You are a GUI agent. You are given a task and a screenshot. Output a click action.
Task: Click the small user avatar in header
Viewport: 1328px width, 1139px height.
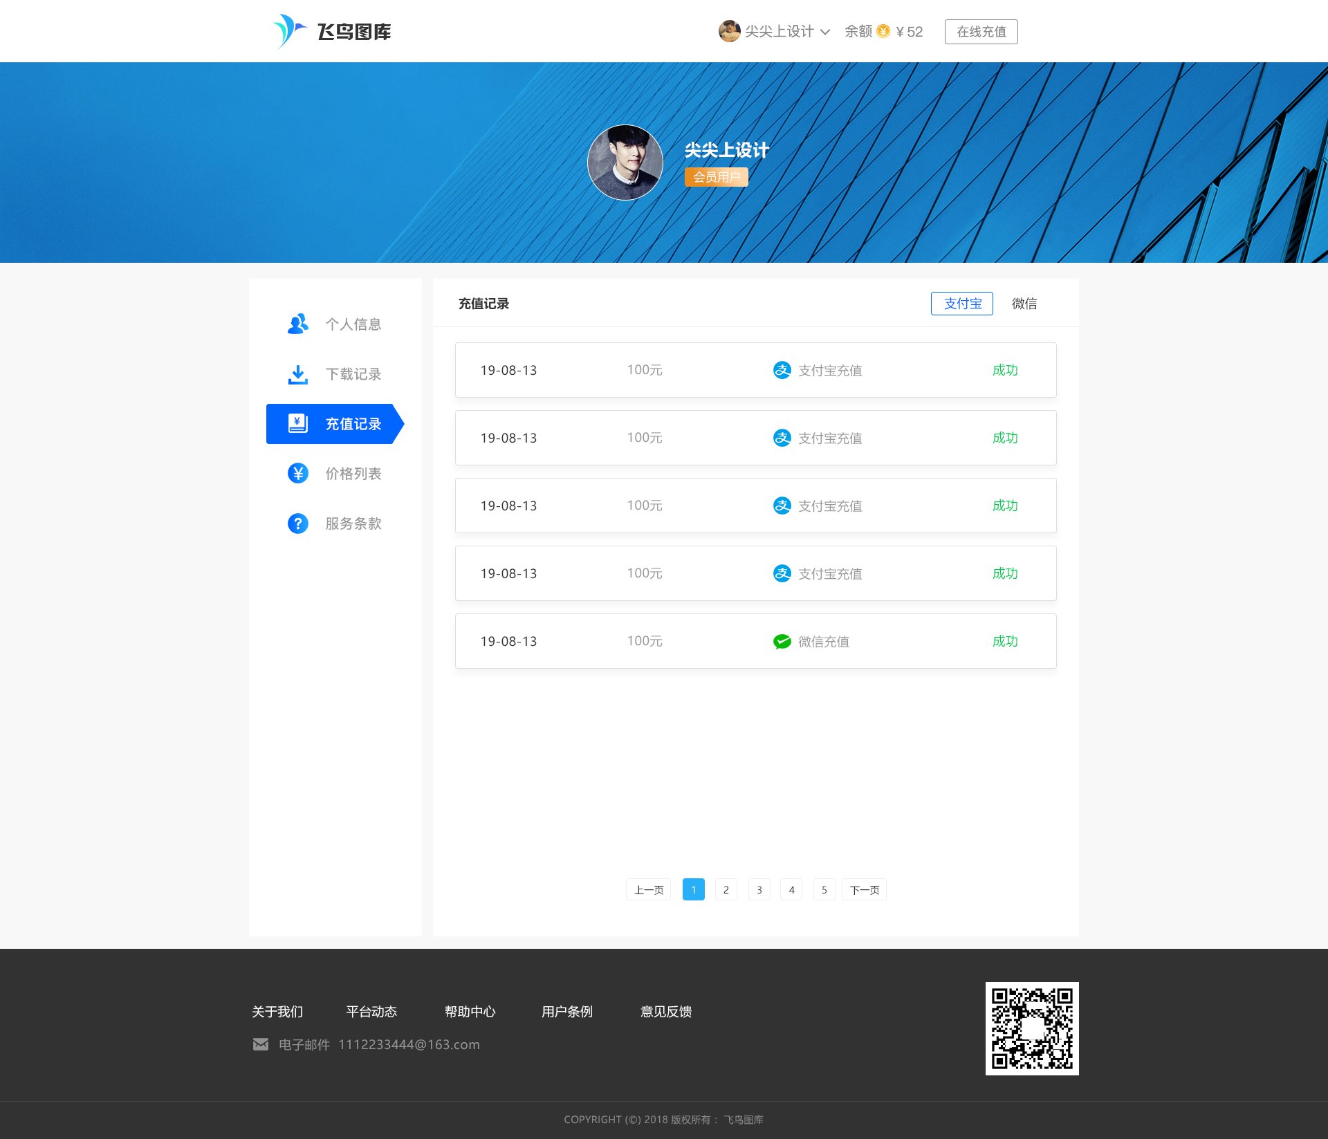point(729,31)
